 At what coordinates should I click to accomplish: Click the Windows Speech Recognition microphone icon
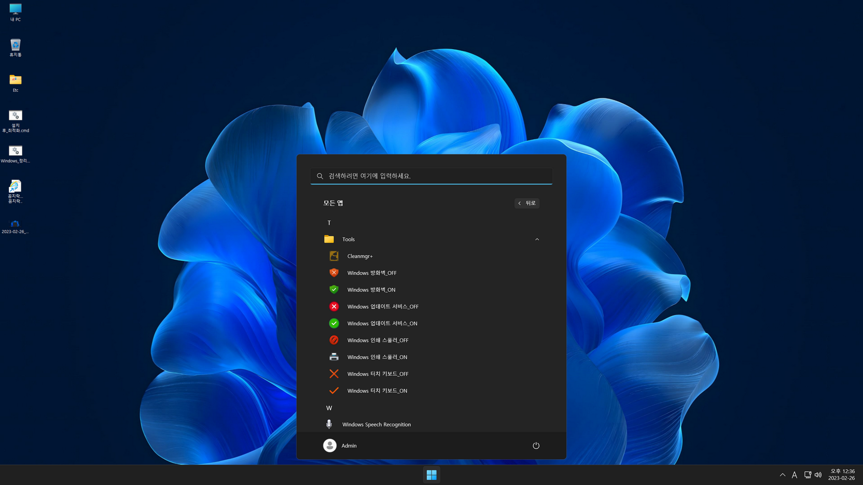click(x=329, y=424)
